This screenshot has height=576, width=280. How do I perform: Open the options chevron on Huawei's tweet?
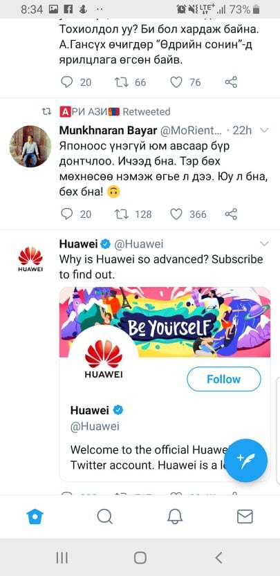point(264,243)
